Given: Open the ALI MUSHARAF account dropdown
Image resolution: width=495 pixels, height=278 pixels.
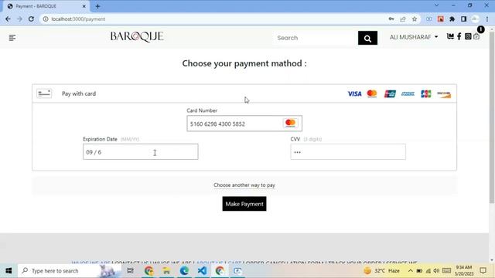Looking at the screenshot, I should [414, 37].
